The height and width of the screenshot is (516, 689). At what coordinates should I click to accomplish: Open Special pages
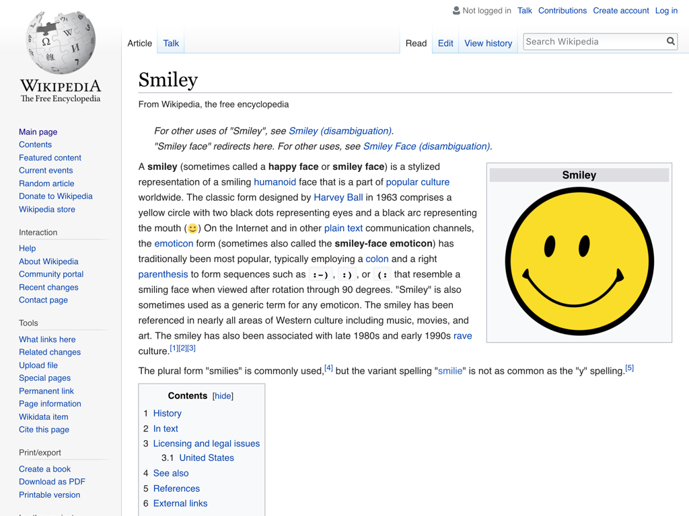pos(44,378)
